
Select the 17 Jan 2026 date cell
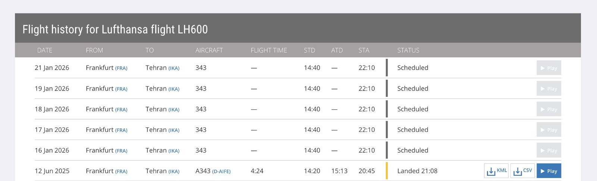tap(52, 130)
